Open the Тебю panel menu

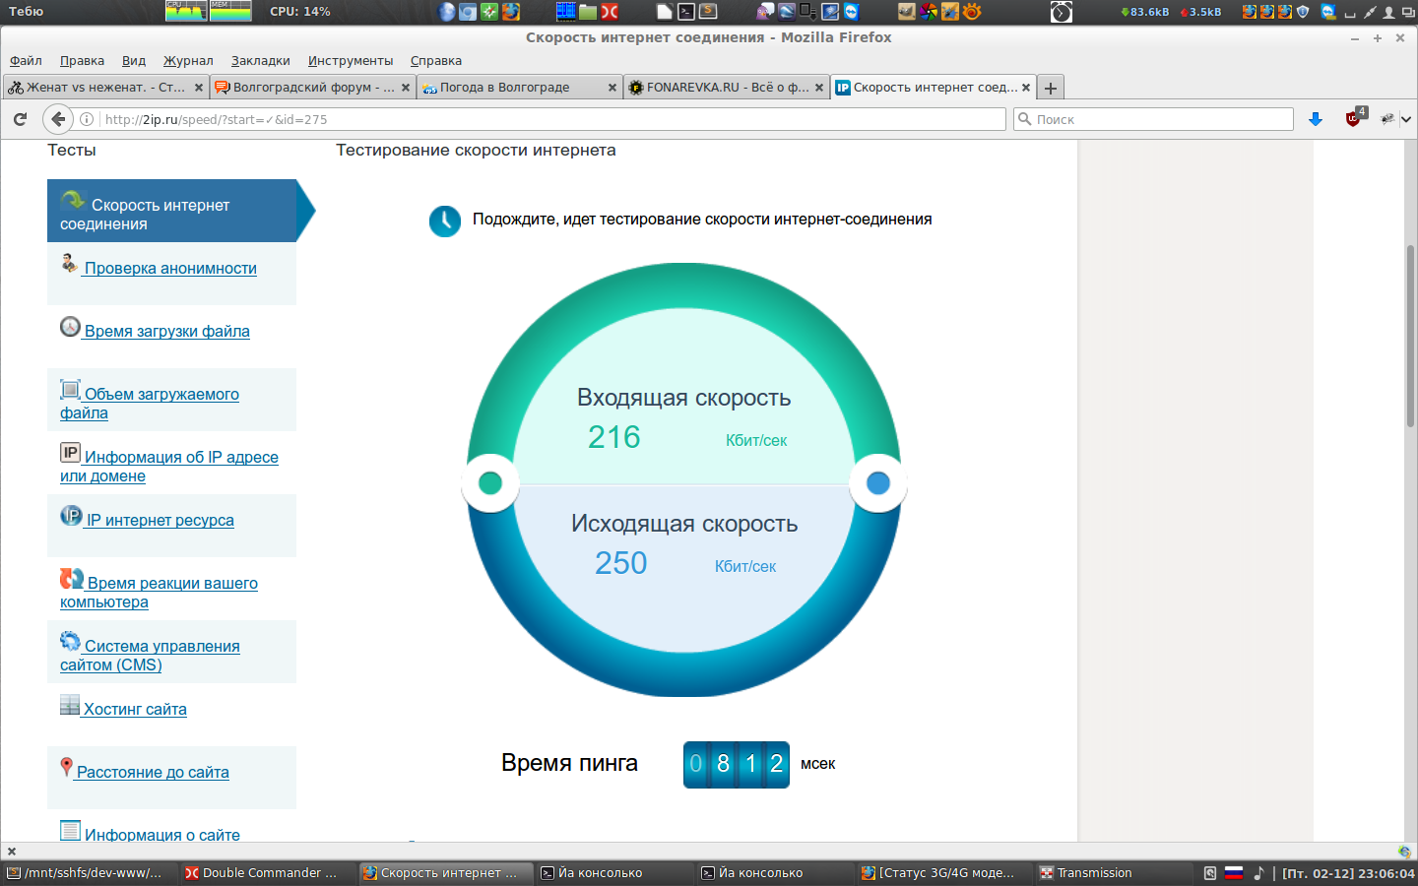tap(26, 12)
